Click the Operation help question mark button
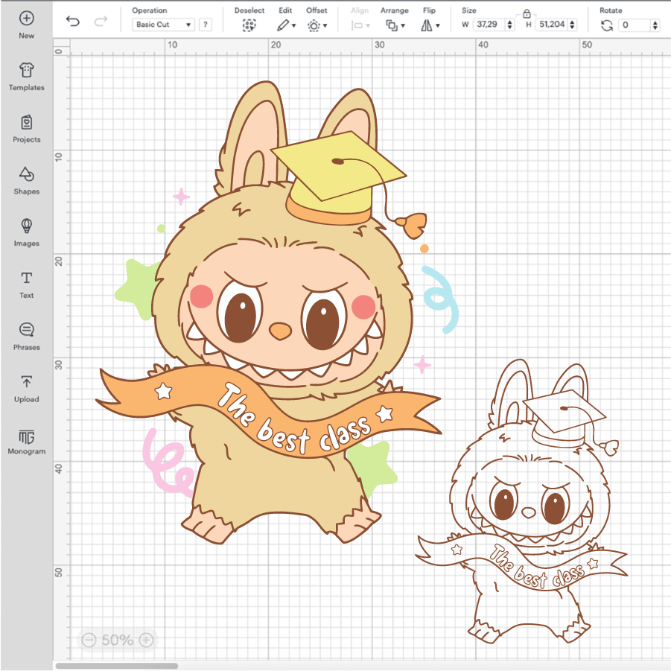The image size is (671, 671). 205,24
